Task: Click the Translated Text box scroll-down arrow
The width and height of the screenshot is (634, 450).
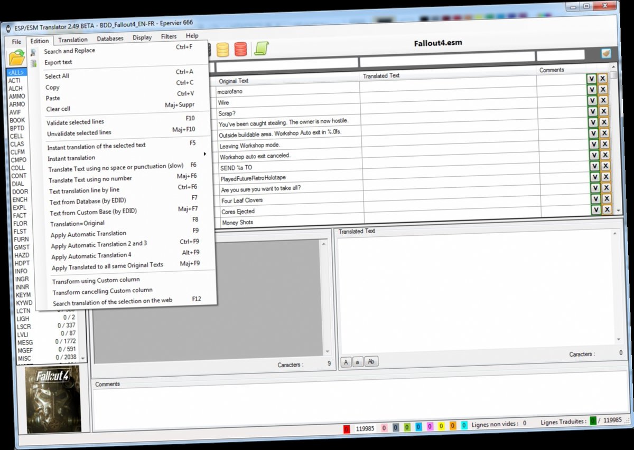Action: 619,339
